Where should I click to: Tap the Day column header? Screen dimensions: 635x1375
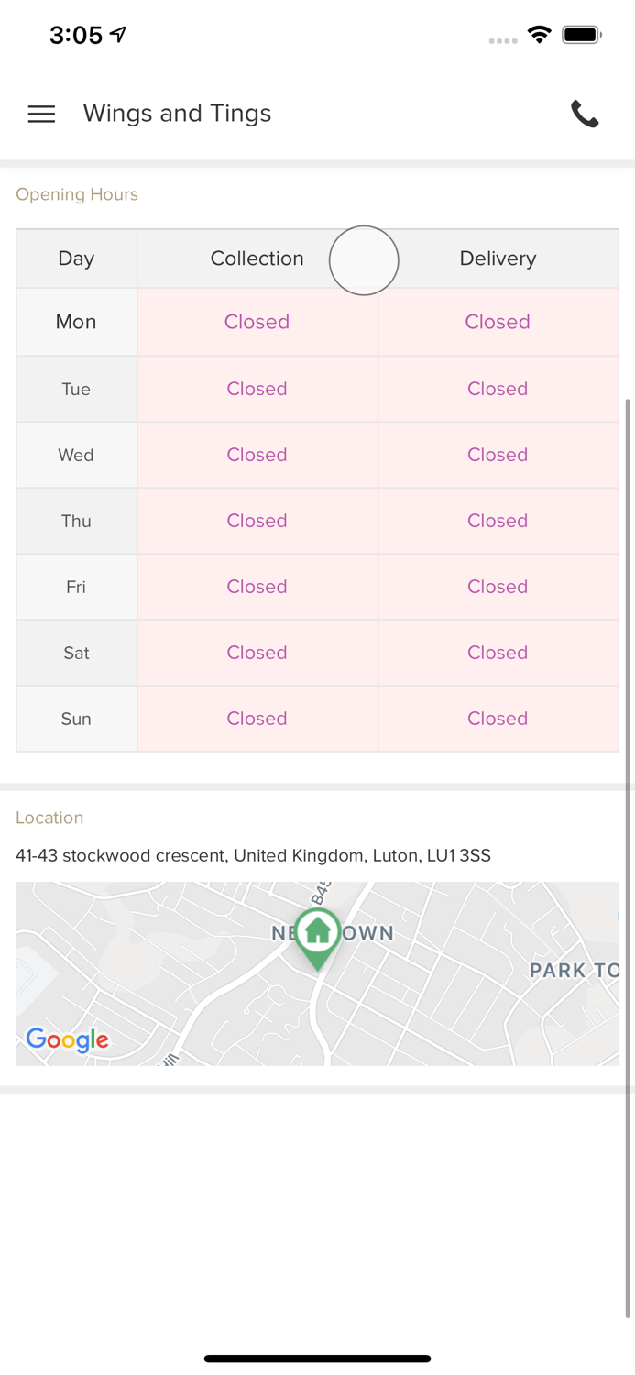(76, 258)
